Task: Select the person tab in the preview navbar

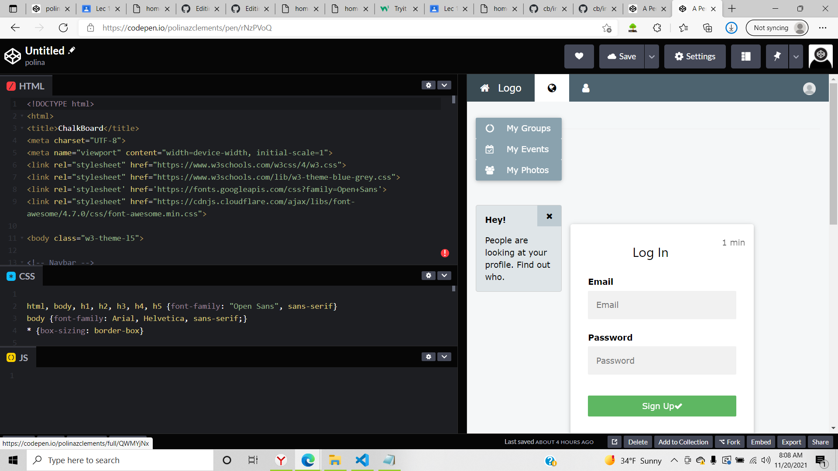Action: [586, 88]
